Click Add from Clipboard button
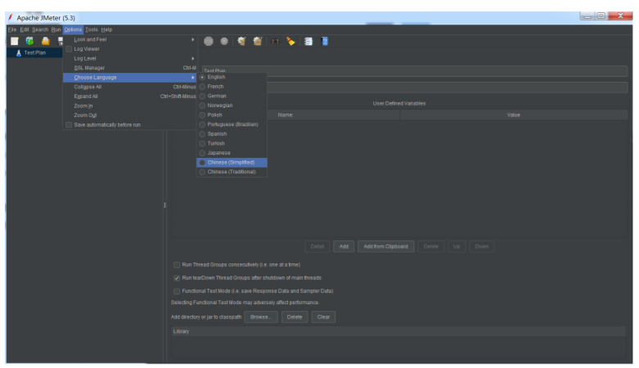 point(385,246)
